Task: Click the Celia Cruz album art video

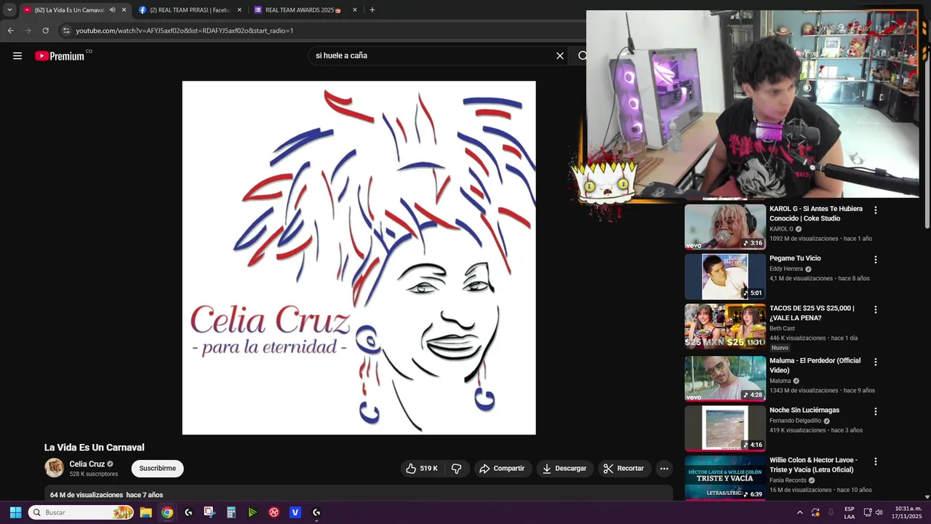Action: click(359, 258)
